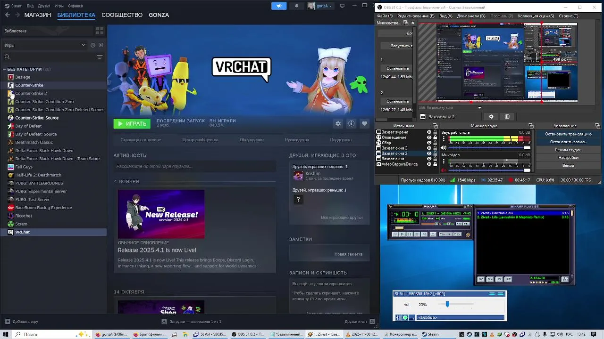Switch to СООБЩЕСТВО tab
This screenshot has width=604, height=339.
122,15
